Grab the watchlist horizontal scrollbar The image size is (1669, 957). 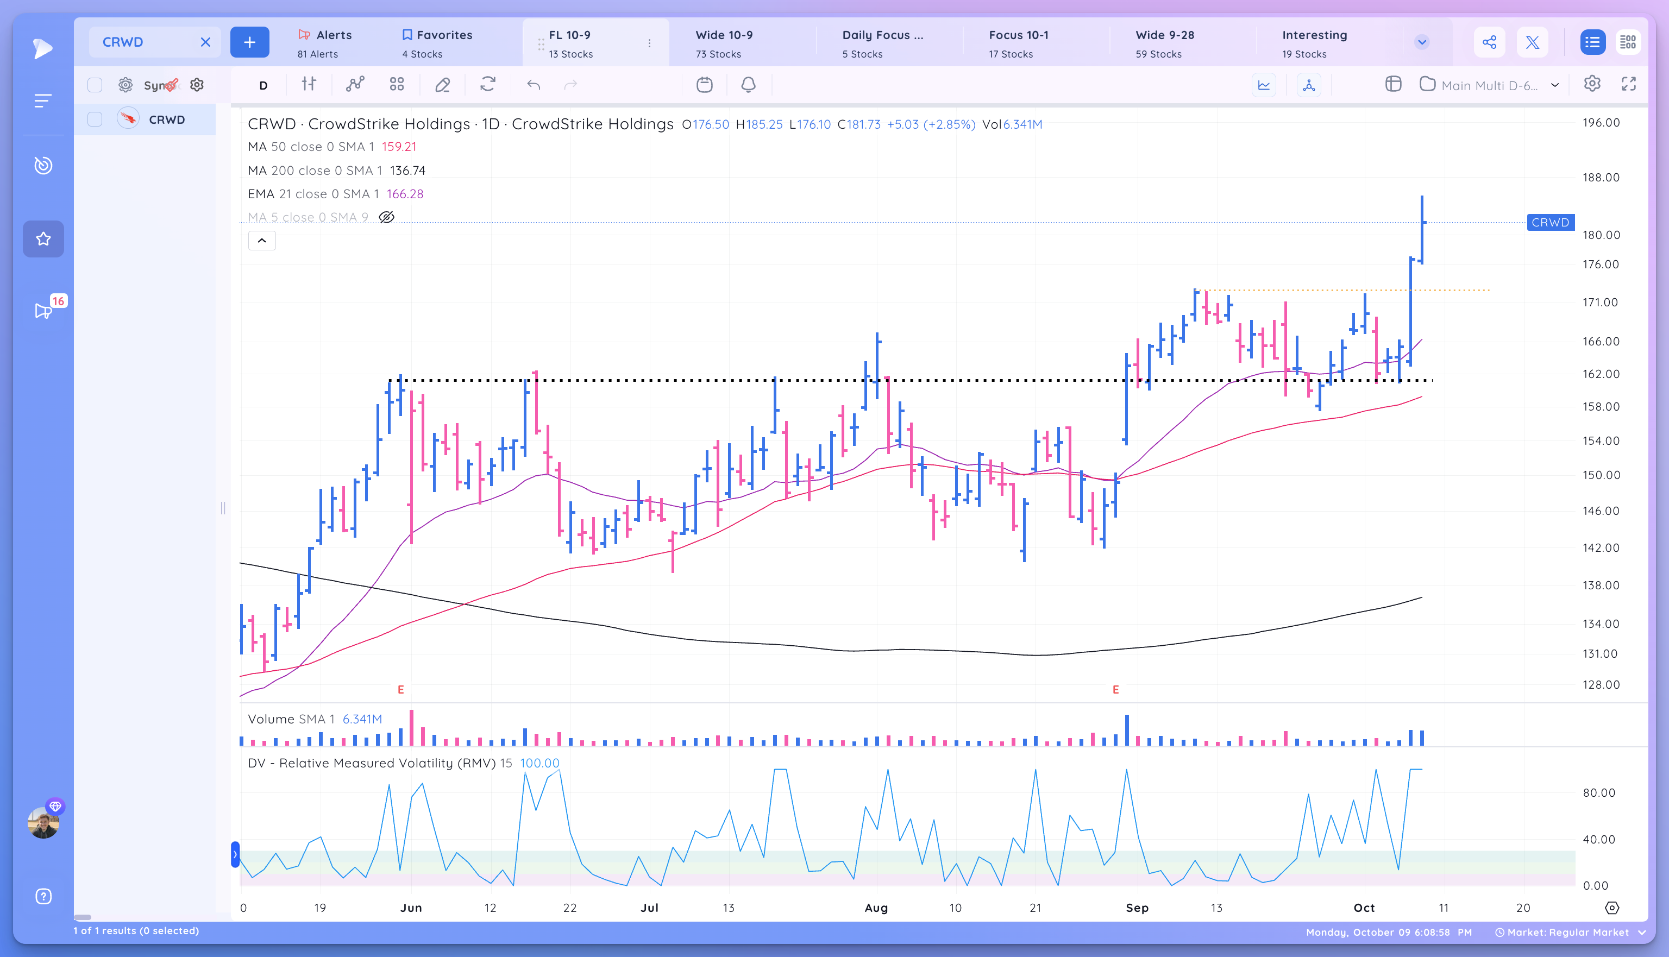pos(82,917)
